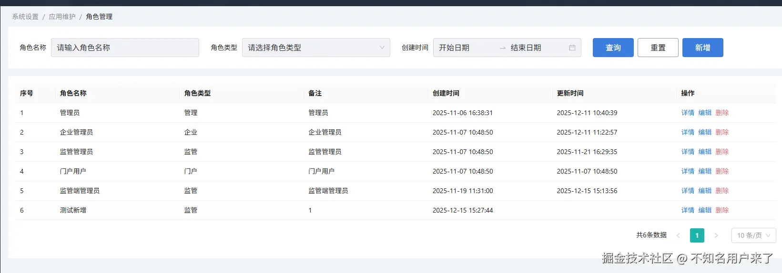The width and height of the screenshot is (782, 273).
Task: Click the 备注 column header
Action: pos(315,93)
